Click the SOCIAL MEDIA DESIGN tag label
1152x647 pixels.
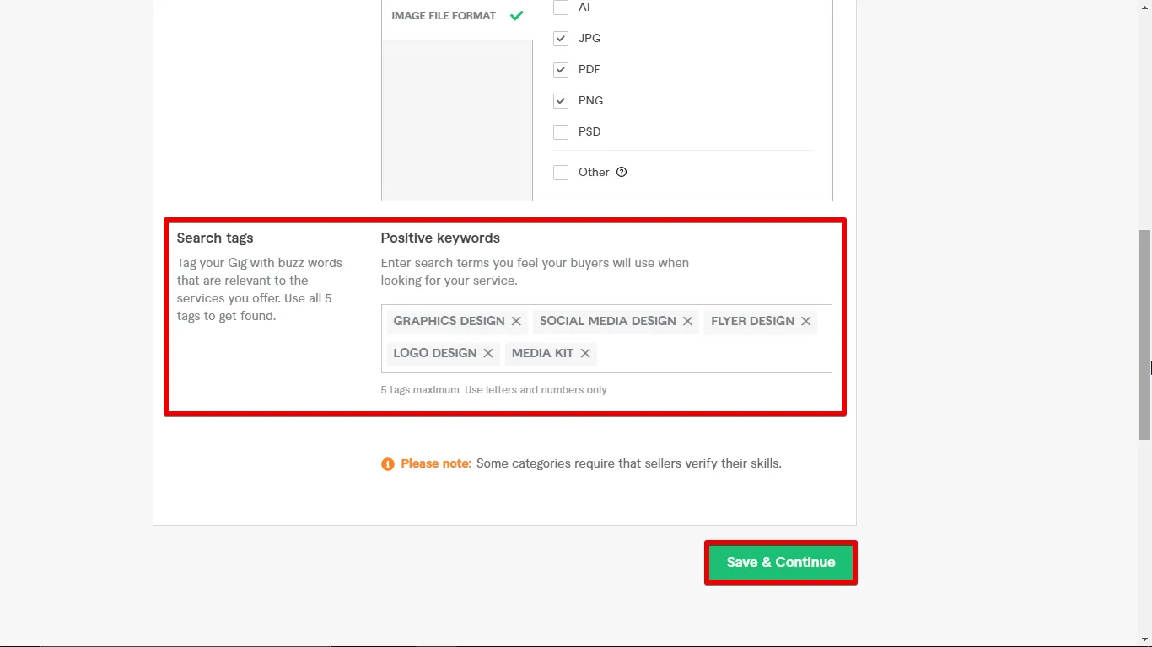608,321
